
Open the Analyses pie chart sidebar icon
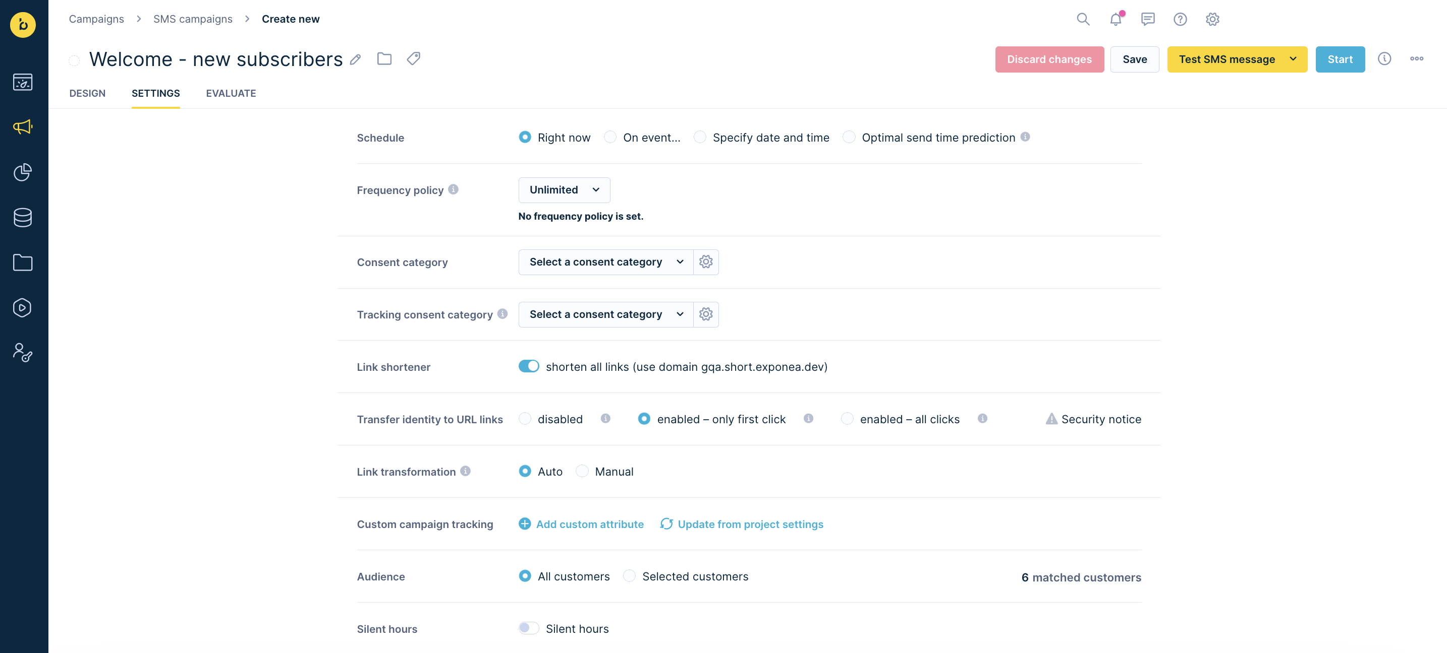(x=23, y=172)
